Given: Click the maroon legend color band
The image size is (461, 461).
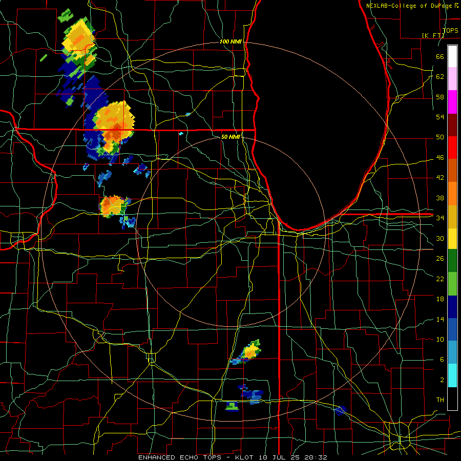Looking at the screenshot, I should (452, 124).
